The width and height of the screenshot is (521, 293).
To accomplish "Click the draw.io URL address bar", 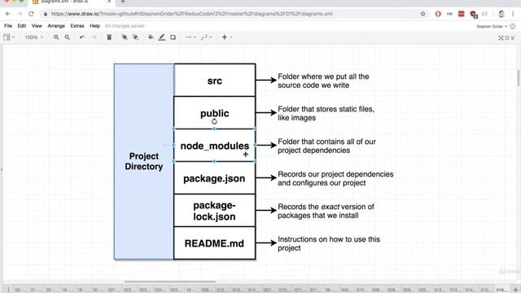I will tap(192, 14).
